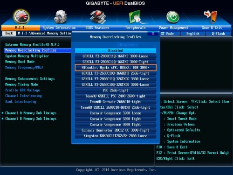Viewport: 233px width, 175px height.
Task: Go to the Peripherals tab
Action: coord(136,28)
